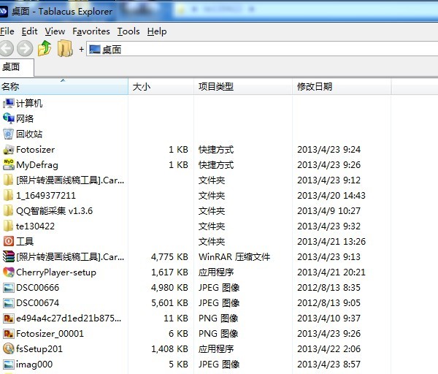Click the MyDefrag file name
The width and height of the screenshot is (438, 374).
[x=37, y=165]
